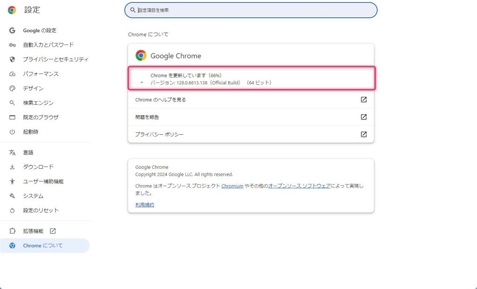Click the 設定項目を検索 search field
Image resolution: width=477 pixels, height=289 pixels.
pos(252,10)
